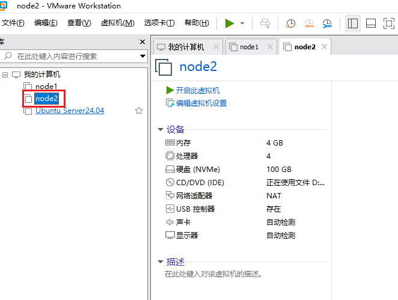The height and width of the screenshot is (300, 398).
Task: Click 编辑虚拟机设置 link
Action: (x=201, y=103)
